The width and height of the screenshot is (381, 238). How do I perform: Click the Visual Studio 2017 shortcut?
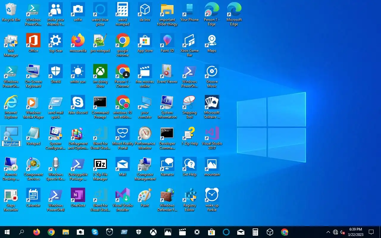click(x=212, y=138)
